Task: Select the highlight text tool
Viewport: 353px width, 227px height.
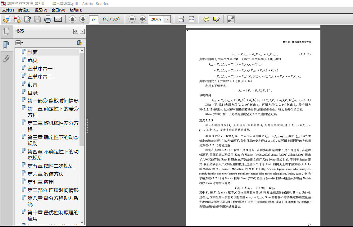Action: [216, 19]
